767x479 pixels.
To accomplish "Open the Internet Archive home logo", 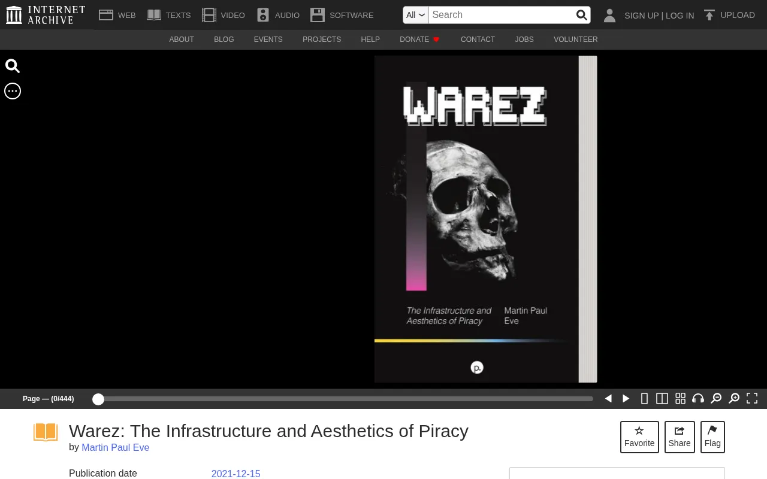I will click(x=46, y=15).
